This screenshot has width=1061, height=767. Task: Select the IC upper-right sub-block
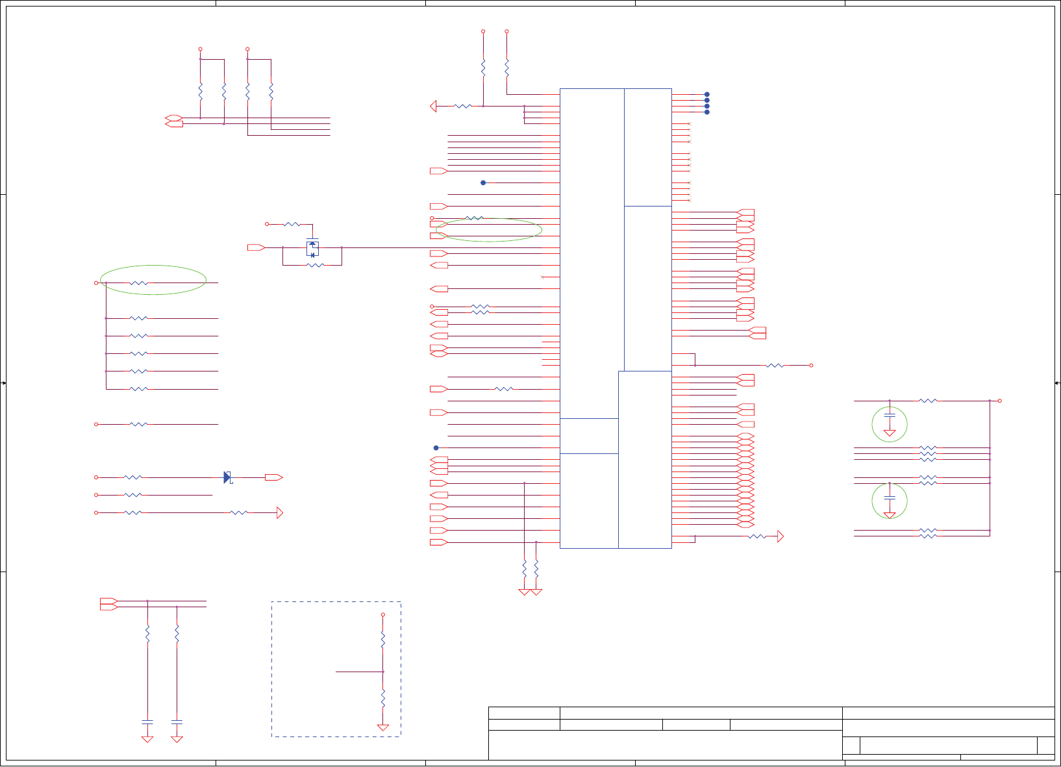pyautogui.click(x=648, y=147)
